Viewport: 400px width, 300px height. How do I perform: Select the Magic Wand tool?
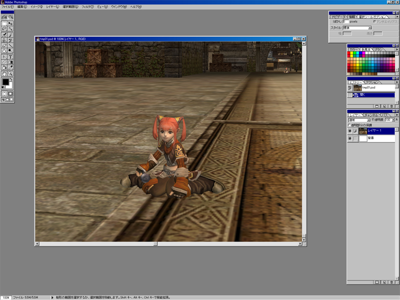pos(10,29)
